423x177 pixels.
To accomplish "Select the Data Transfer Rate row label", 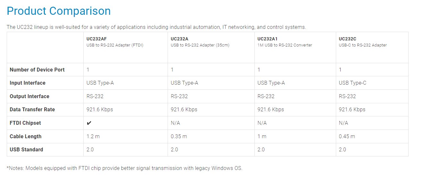I will pyautogui.click(x=32, y=109).
